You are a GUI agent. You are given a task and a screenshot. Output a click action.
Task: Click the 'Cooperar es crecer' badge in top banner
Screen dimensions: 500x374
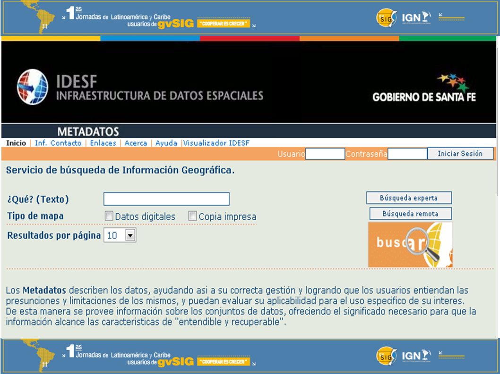coord(224,24)
